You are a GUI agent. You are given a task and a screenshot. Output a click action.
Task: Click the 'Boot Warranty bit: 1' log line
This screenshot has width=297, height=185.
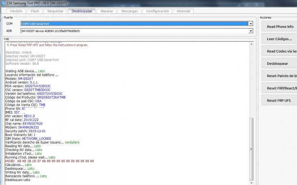20,135
